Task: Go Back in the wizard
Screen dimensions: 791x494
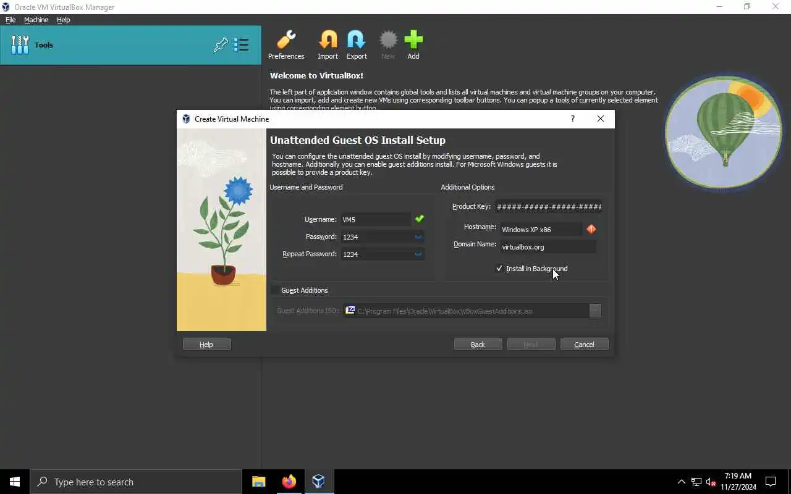Action: 478,345
